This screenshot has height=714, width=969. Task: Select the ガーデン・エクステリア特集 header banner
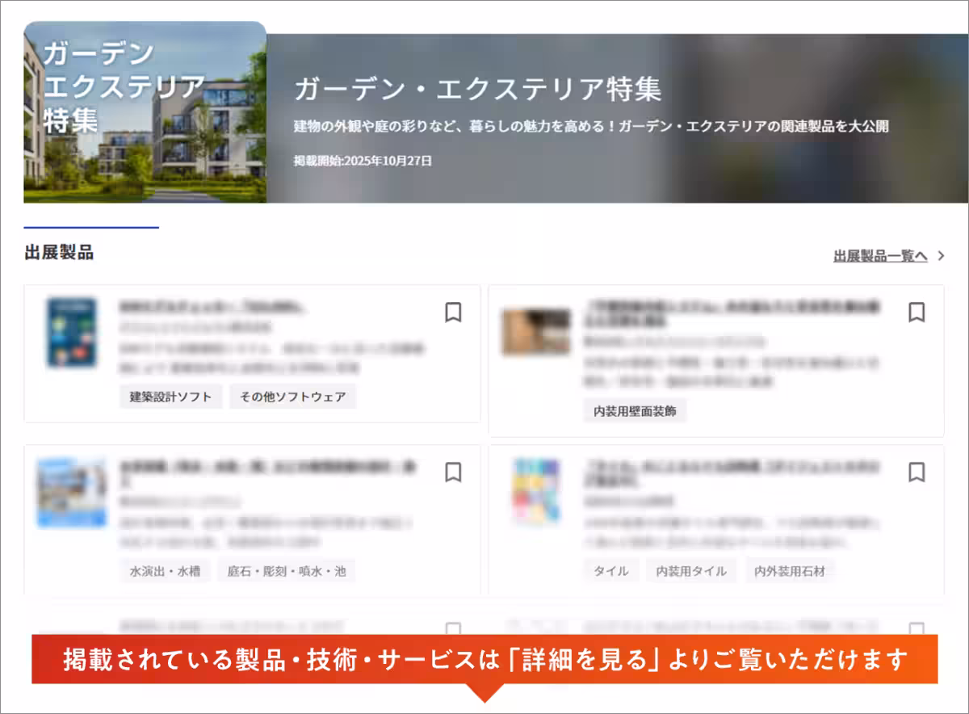click(484, 113)
